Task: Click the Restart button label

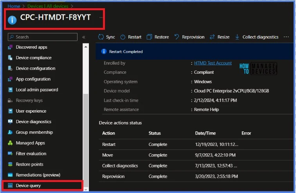Action: [x=135, y=37]
